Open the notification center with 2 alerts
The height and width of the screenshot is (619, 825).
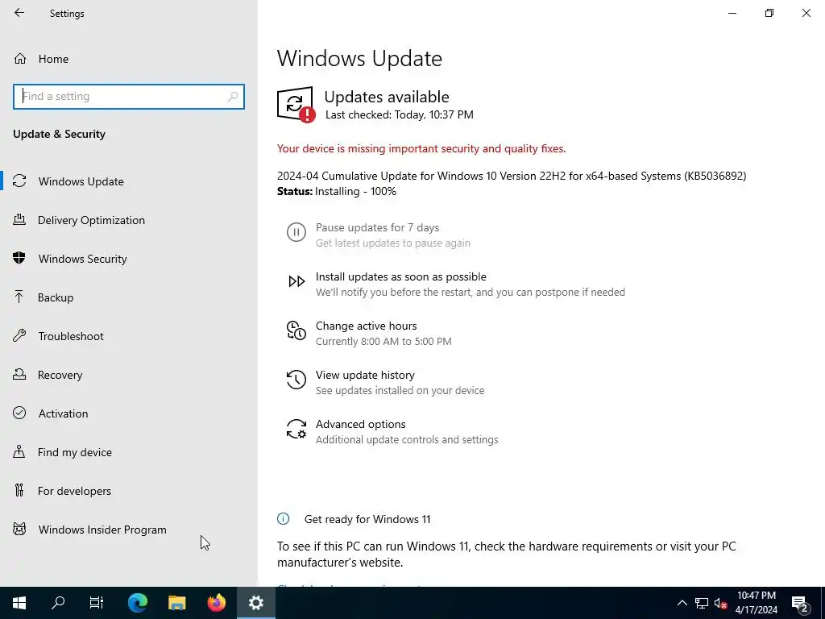[x=800, y=603]
